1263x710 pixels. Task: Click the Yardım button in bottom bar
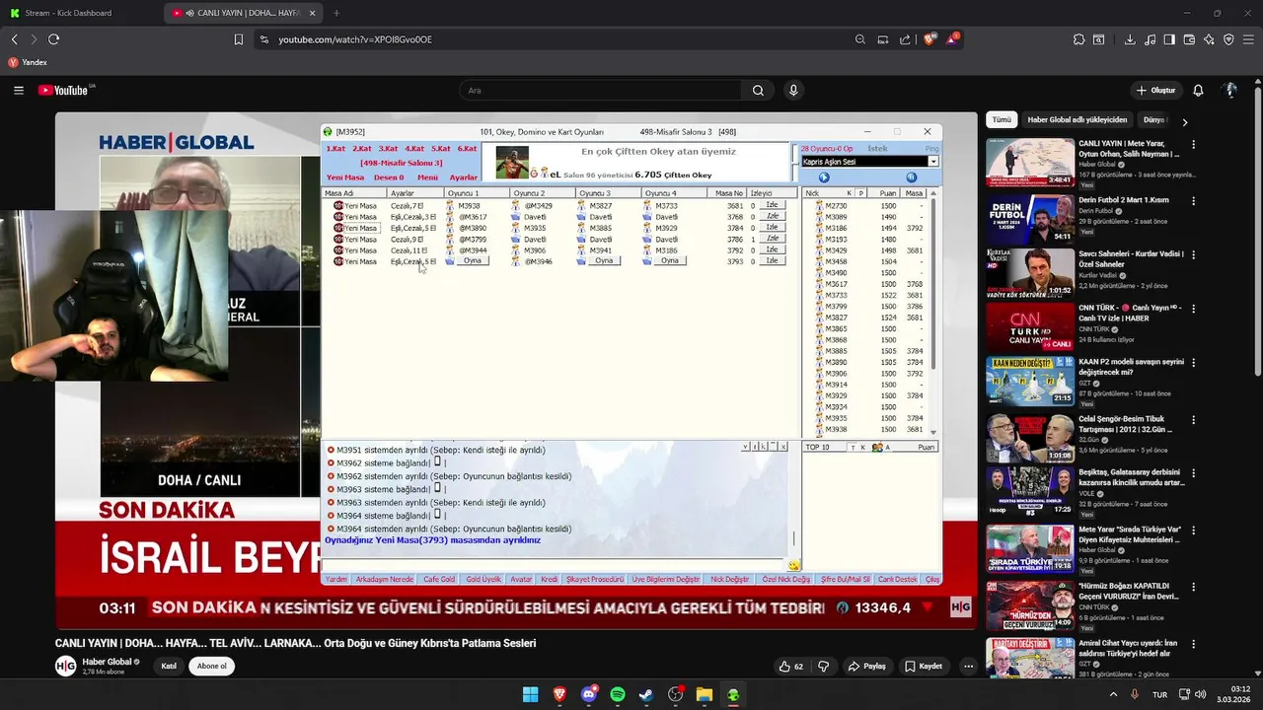coord(336,580)
